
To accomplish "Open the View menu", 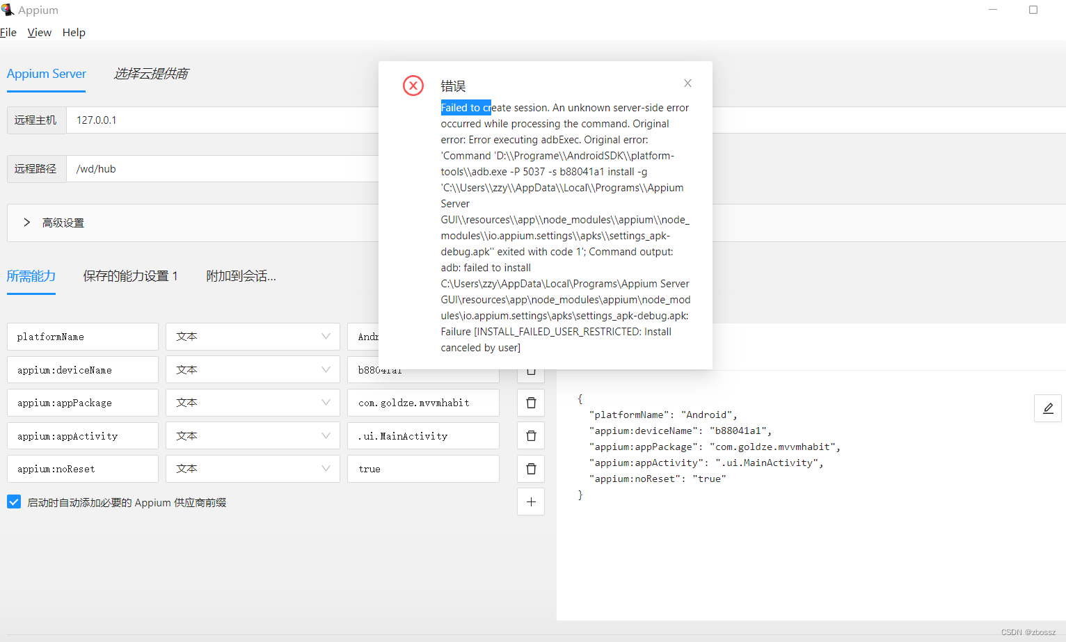I will (x=40, y=32).
